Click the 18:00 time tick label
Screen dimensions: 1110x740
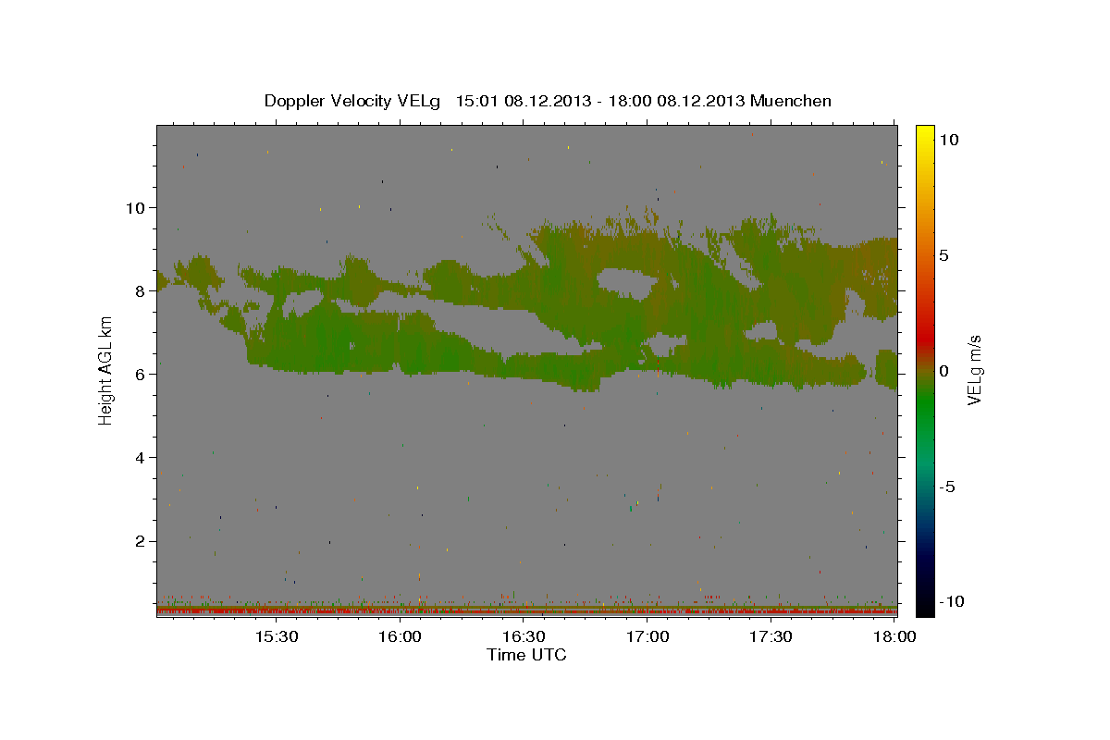coord(894,636)
